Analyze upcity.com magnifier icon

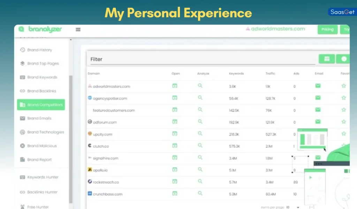[x=200, y=133]
